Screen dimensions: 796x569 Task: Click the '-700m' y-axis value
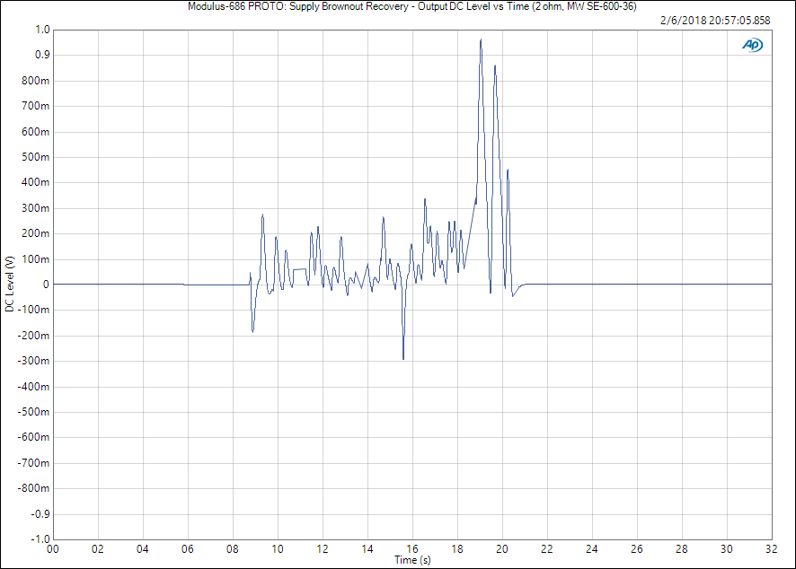[x=33, y=462]
